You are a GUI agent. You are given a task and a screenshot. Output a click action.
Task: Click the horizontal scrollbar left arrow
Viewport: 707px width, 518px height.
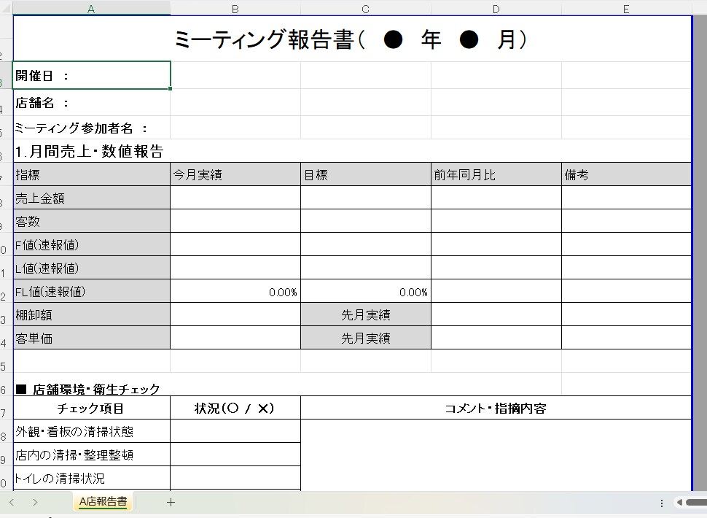[679, 502]
